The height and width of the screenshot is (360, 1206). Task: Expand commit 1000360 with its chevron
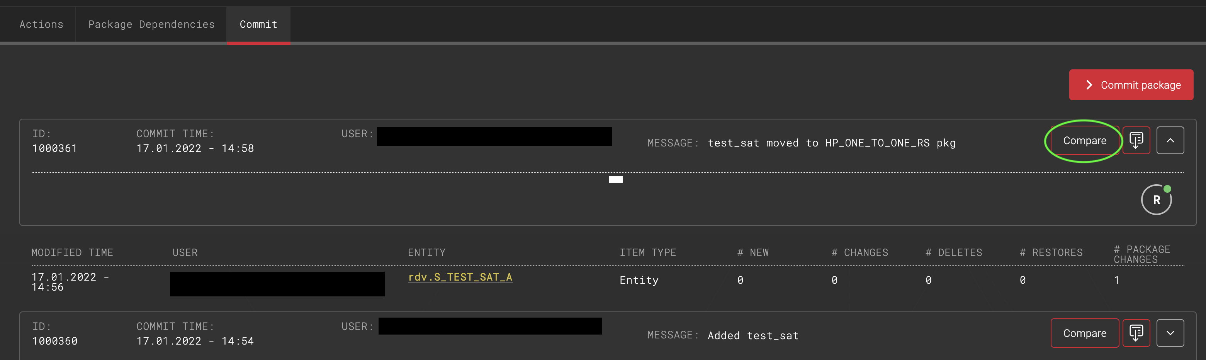pyautogui.click(x=1170, y=333)
